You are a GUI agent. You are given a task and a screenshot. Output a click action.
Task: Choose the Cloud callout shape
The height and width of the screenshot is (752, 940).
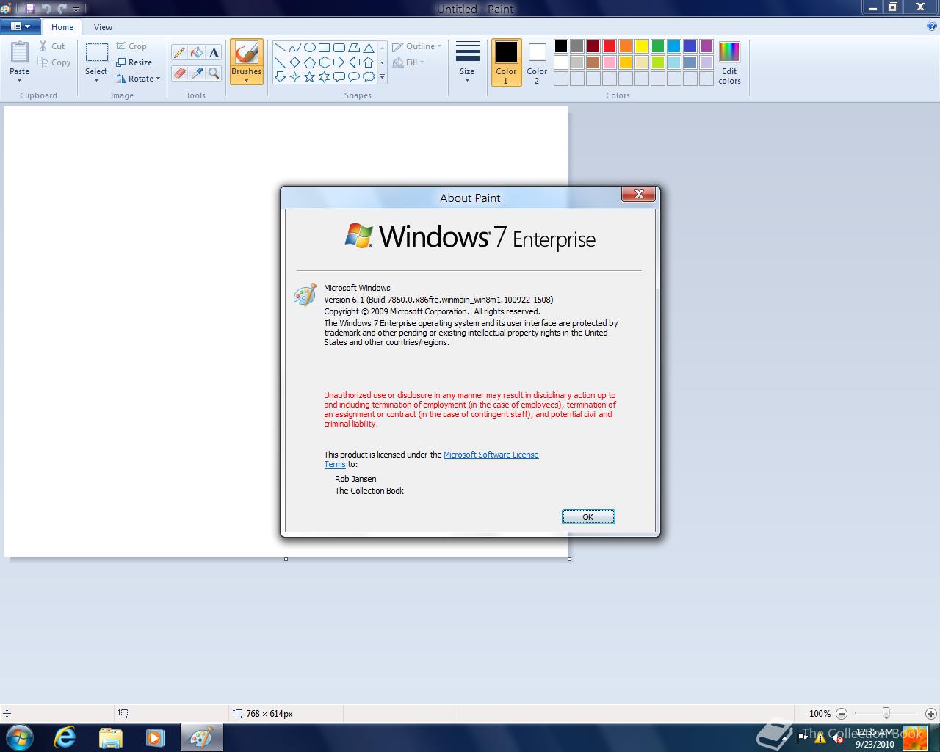pos(369,76)
